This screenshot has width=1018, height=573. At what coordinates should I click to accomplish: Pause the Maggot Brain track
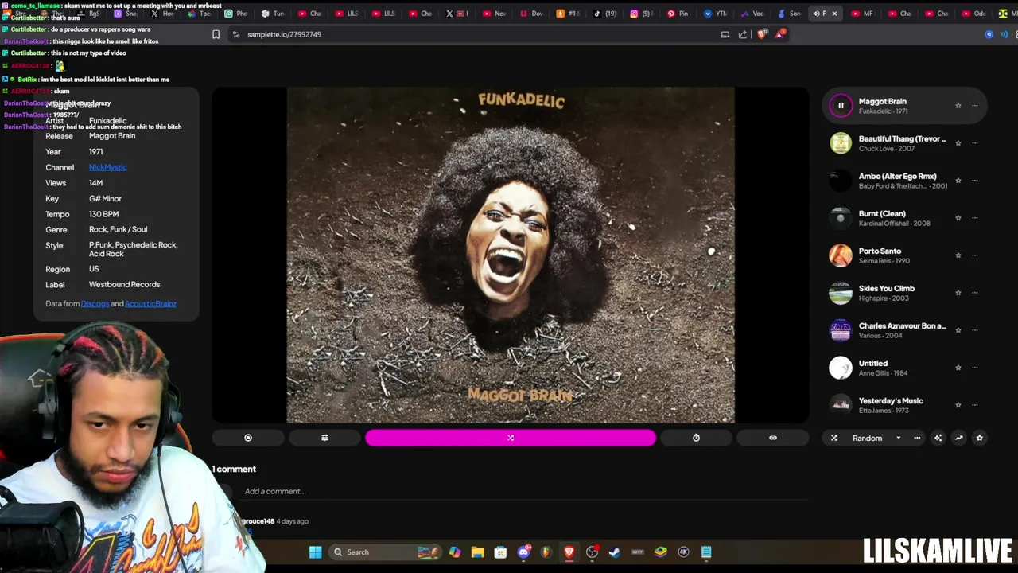841,105
